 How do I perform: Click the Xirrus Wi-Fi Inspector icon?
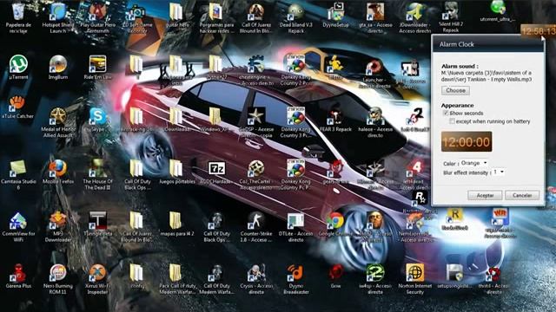point(97,273)
